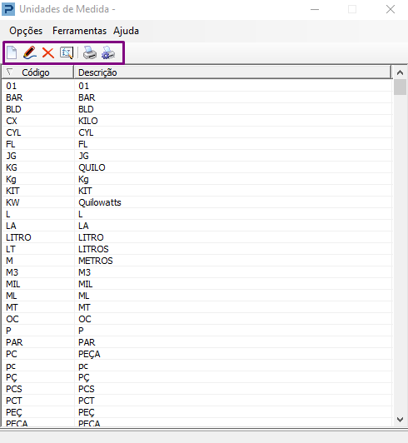Click scrollbar up arrow
Image resolution: width=408 pixels, height=443 pixels.
point(400,72)
